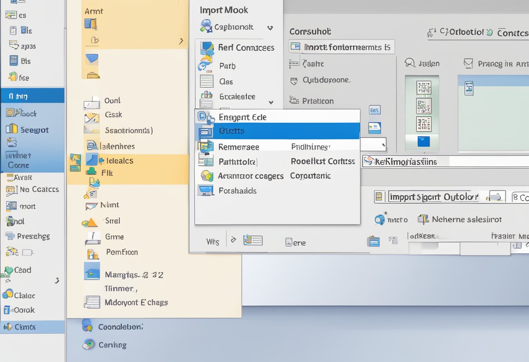Click the contacts icon beside 'Rerl Comuces'
Screen dimensions: 529x362
point(207,47)
